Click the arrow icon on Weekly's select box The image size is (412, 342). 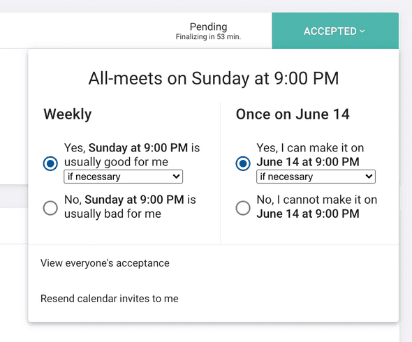click(176, 177)
